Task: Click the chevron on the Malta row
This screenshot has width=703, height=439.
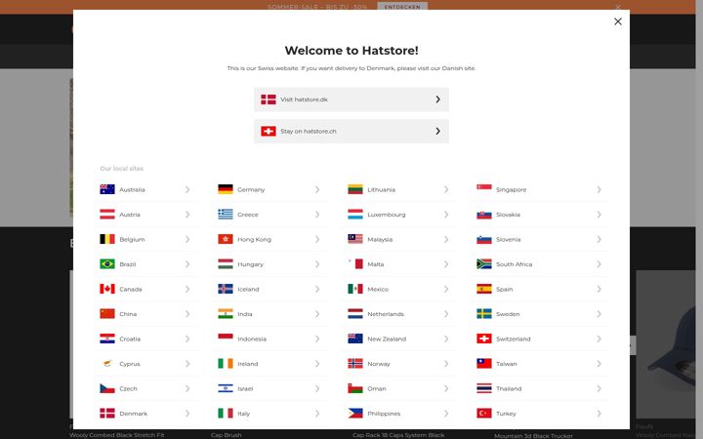Action: click(x=446, y=264)
